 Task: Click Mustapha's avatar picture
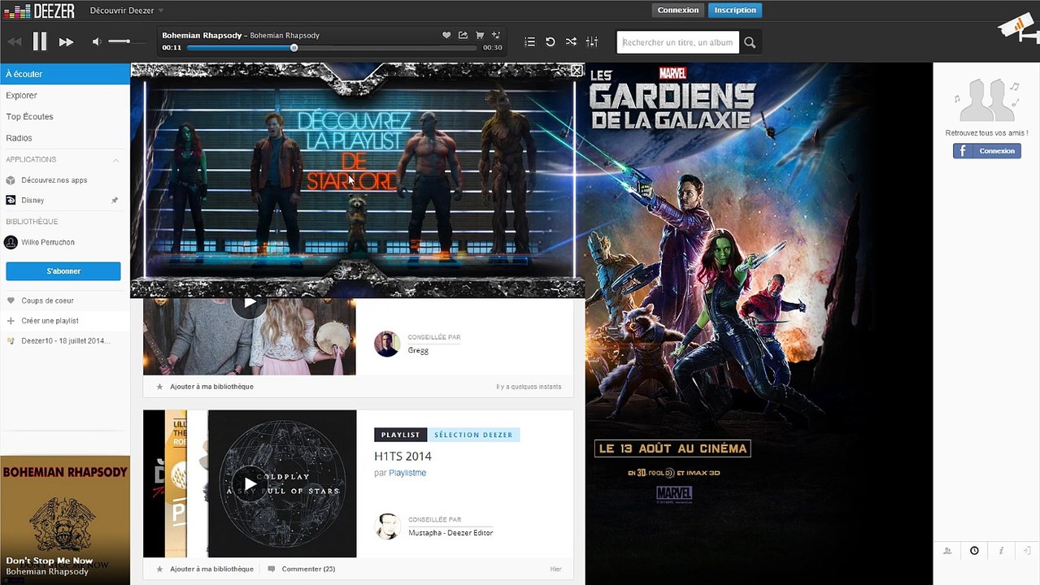tap(387, 526)
